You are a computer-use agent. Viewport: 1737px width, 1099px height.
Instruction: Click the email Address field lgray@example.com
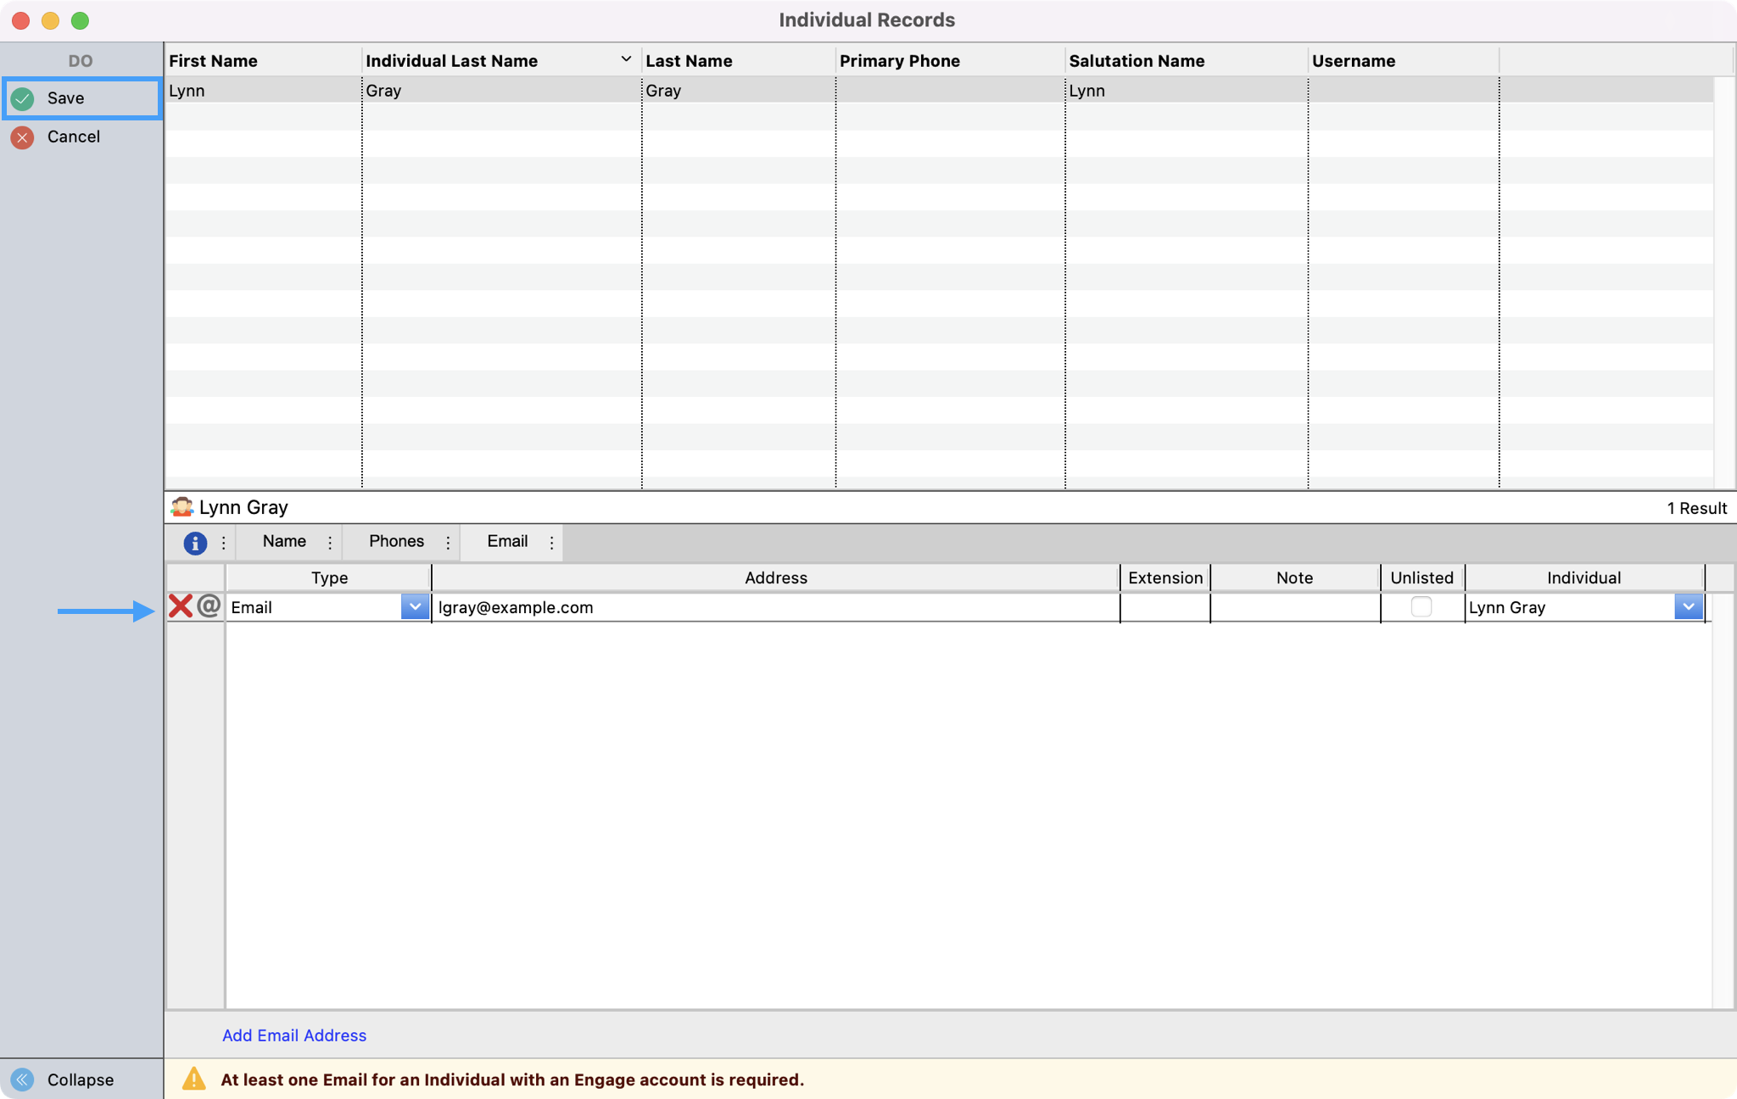(x=774, y=607)
